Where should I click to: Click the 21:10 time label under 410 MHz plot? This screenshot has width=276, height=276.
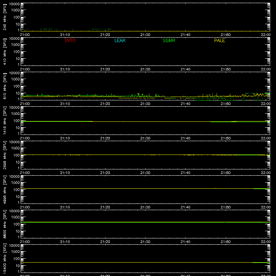(65, 69)
